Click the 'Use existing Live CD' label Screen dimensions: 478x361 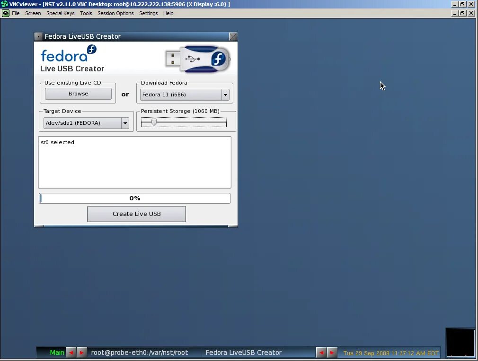click(x=72, y=83)
